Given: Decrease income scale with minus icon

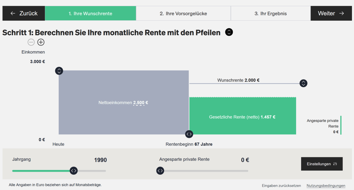Looking at the screenshot, I should click(x=31, y=42).
